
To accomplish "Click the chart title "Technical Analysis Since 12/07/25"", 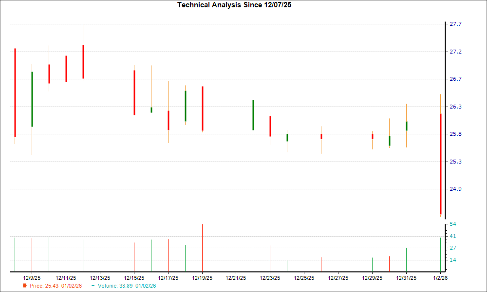I will (234, 5).
